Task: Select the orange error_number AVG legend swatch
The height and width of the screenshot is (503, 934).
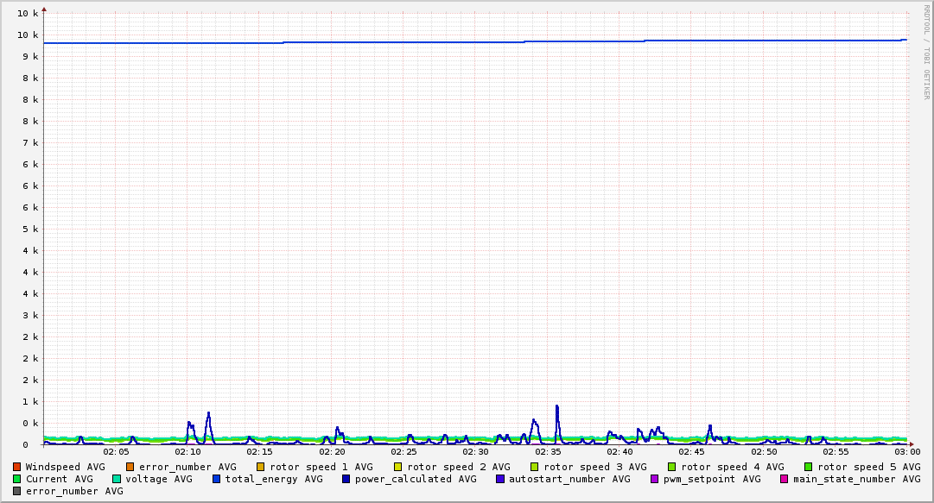Action: (x=130, y=467)
